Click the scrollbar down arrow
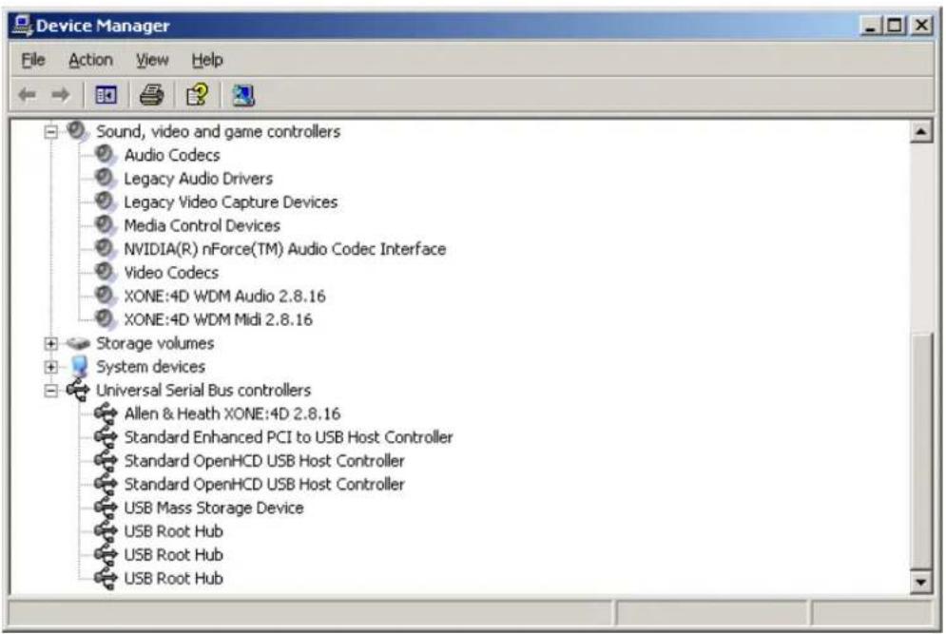 point(920,582)
